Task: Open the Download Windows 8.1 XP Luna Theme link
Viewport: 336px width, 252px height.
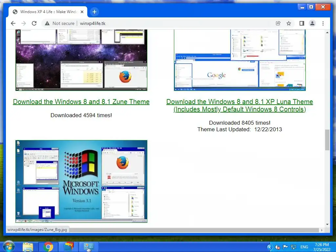Action: [240, 105]
